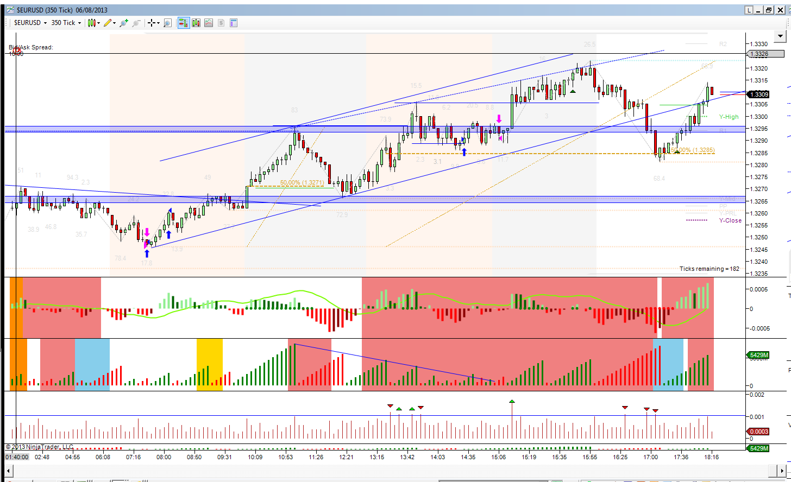This screenshot has height=482, width=791.
Task: Open the dropdown arrow above the price axis
Action: point(781,36)
